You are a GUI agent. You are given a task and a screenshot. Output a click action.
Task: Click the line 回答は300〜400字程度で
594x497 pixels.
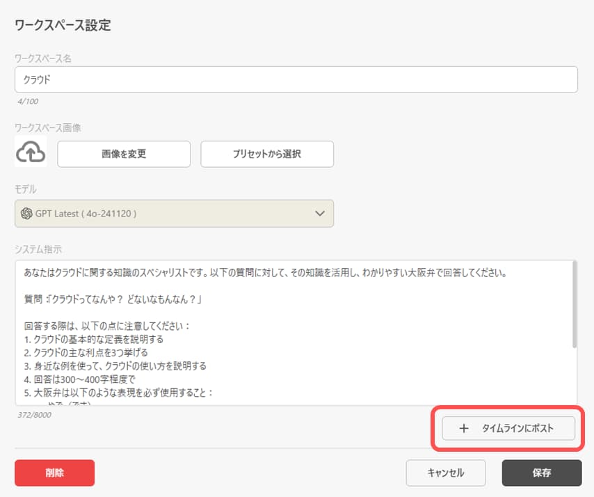[x=86, y=379]
